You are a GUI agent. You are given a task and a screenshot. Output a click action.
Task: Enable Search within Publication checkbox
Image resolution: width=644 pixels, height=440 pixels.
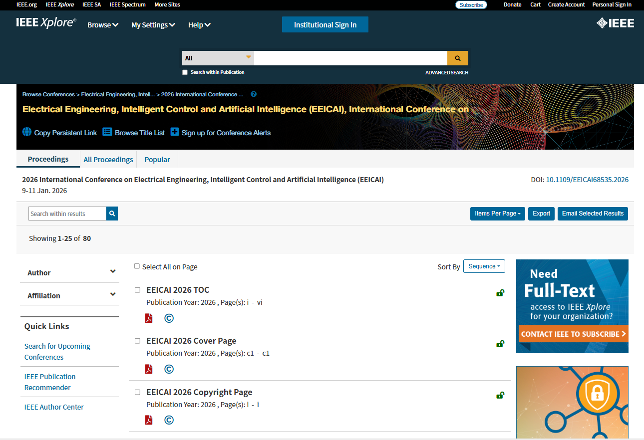[185, 72]
